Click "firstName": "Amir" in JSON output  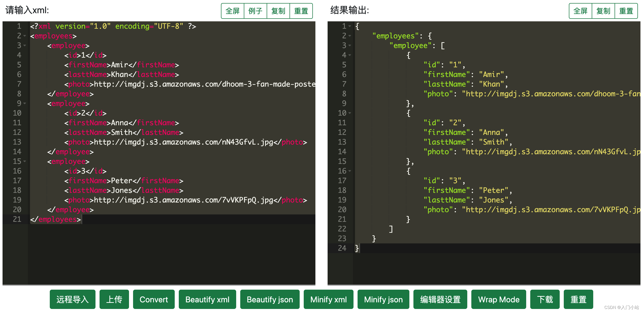466,74
